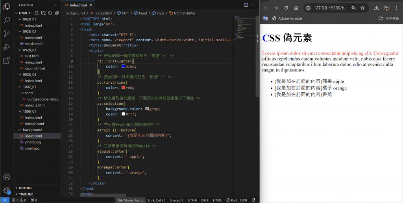Open Adobe Acrobat bookmark in browser
403x203 pixels.
[287, 18]
